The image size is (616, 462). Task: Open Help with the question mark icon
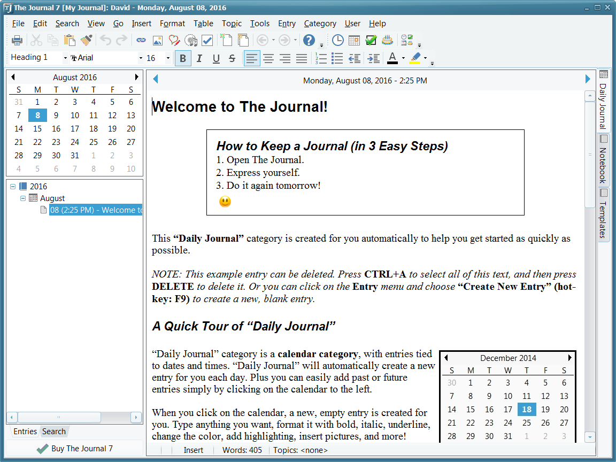point(310,40)
